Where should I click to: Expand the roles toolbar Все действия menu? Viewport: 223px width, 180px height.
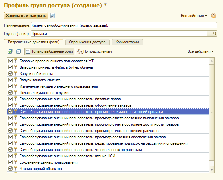200,51
